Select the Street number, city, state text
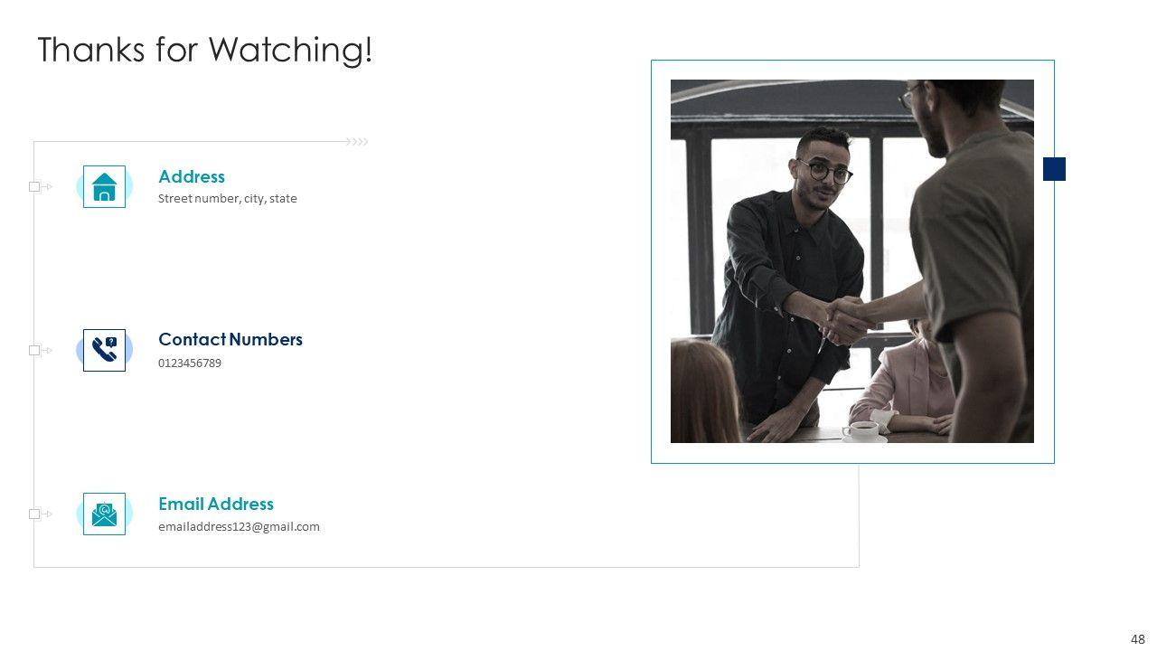This screenshot has height=651, width=1157. [x=228, y=198]
